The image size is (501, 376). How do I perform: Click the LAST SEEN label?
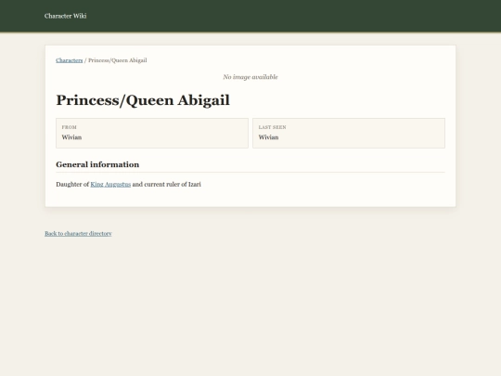pyautogui.click(x=272, y=127)
